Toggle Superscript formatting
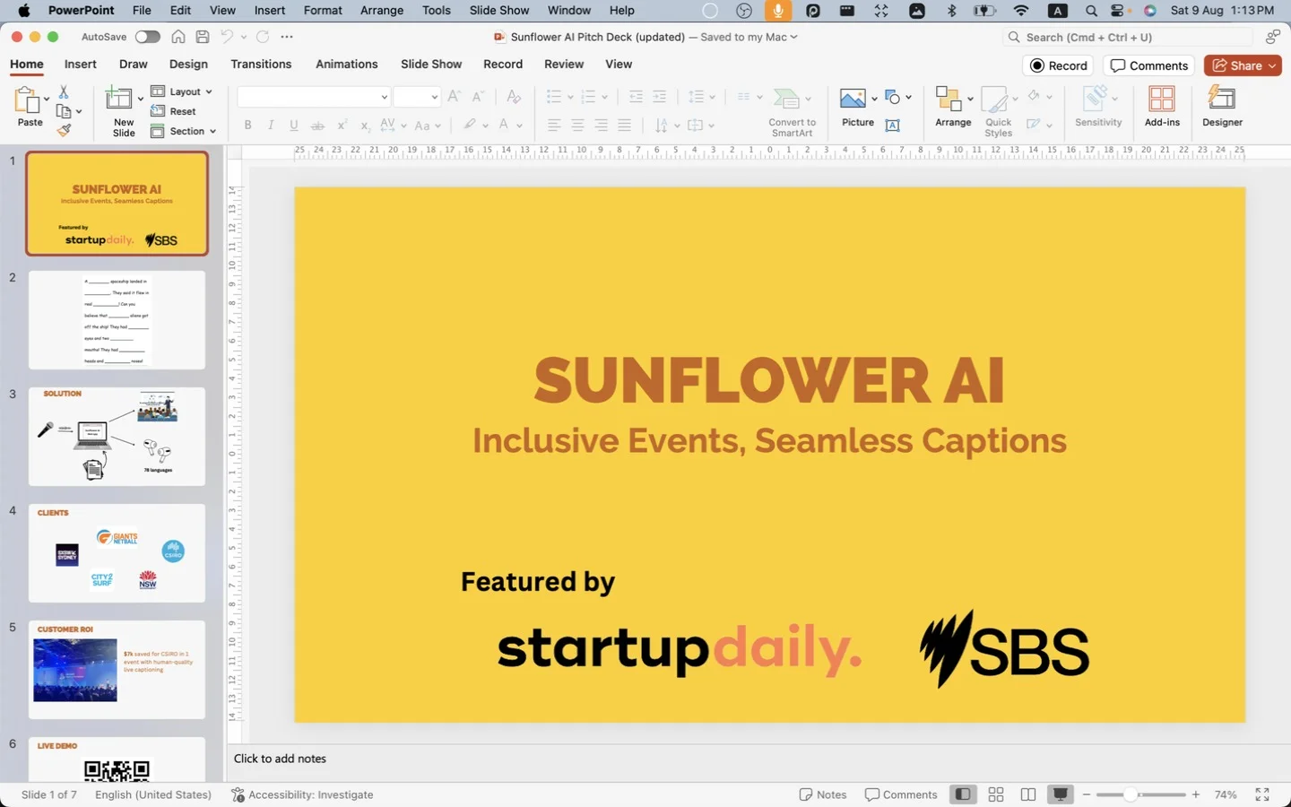The width and height of the screenshot is (1291, 807). click(x=342, y=126)
